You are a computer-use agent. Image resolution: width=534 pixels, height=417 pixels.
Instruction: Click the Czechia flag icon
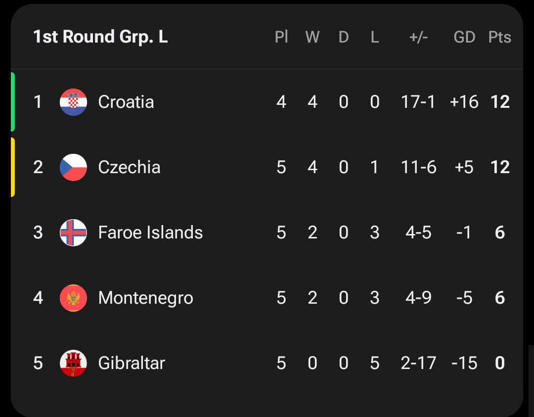pos(73,167)
